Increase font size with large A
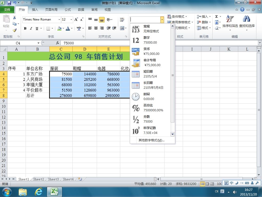 76,19
